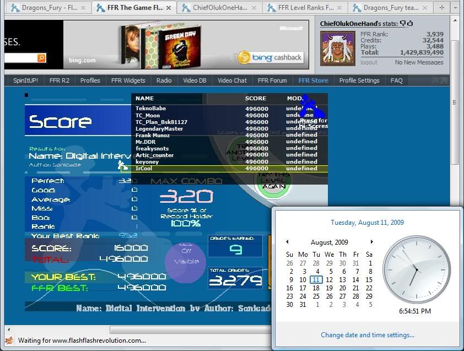Close the FFR The Game tab

pos(170,8)
